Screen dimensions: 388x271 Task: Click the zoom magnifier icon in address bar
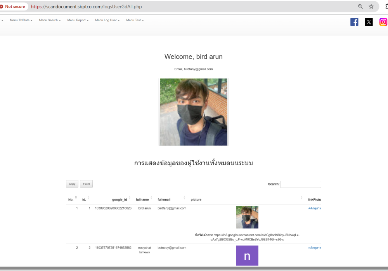point(360,7)
